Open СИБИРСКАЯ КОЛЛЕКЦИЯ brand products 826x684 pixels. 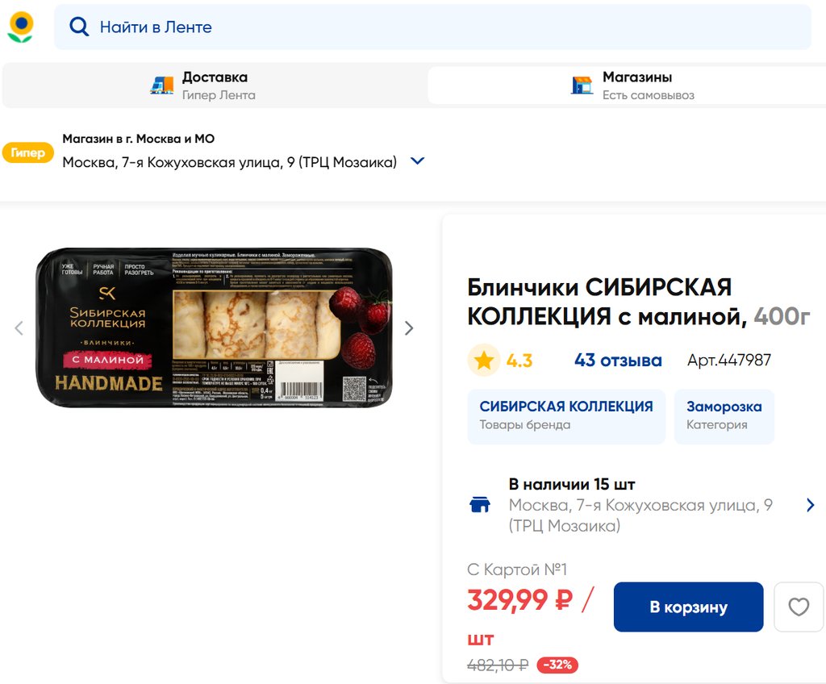tap(566, 416)
